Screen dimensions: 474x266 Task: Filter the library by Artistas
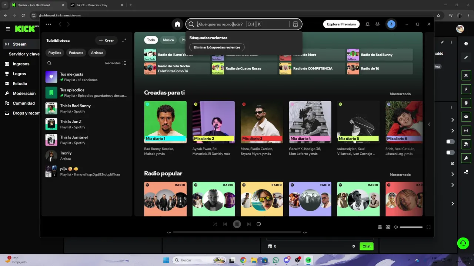97,52
